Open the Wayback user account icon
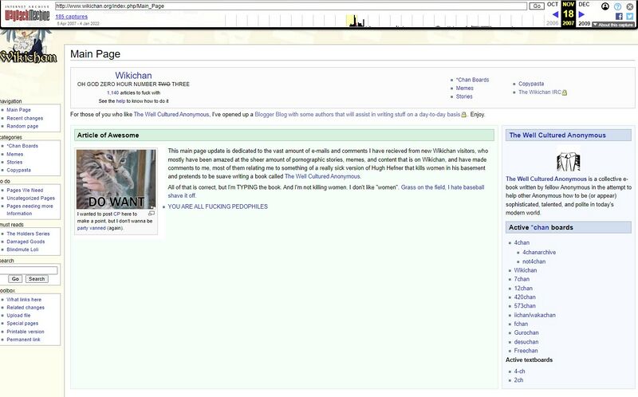This screenshot has width=638, height=397. pyautogui.click(x=605, y=6)
